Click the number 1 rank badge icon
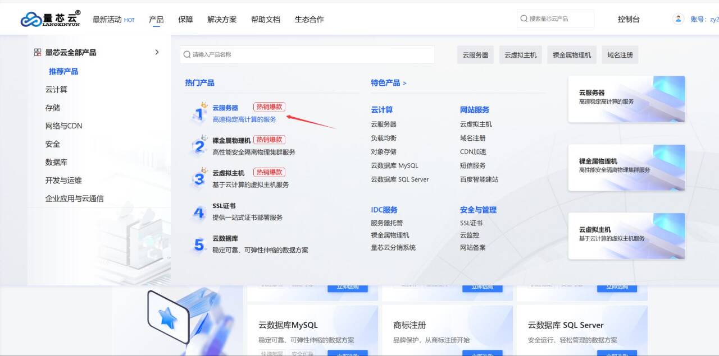Viewport: 719px width, 356px height. 199,112
